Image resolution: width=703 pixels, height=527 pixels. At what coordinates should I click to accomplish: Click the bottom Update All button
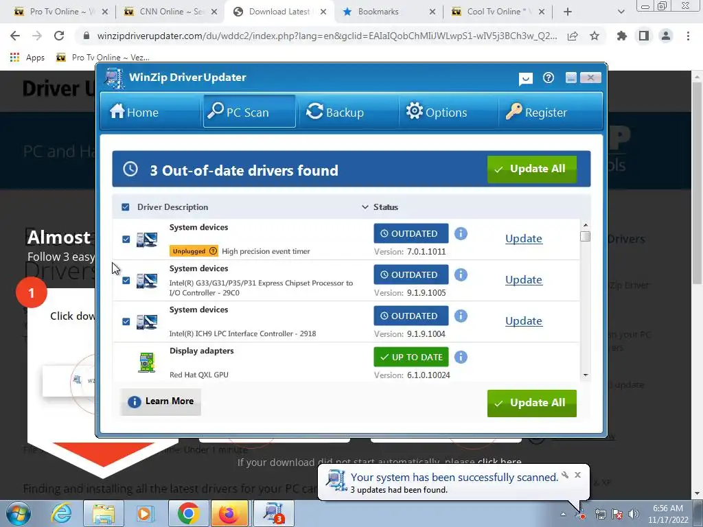[532, 403]
